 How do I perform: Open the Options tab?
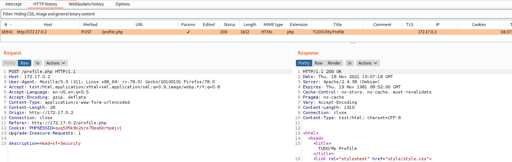click(x=122, y=4)
